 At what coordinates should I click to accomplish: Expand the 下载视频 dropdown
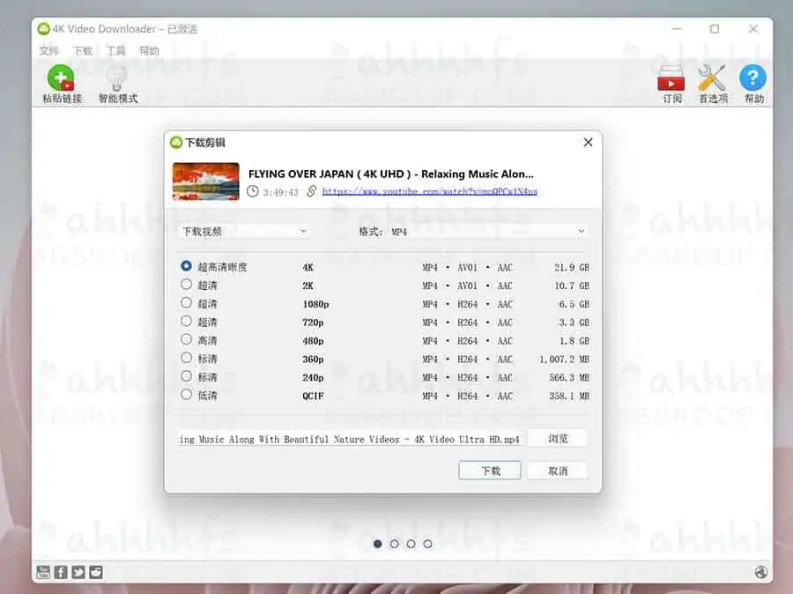point(244,231)
